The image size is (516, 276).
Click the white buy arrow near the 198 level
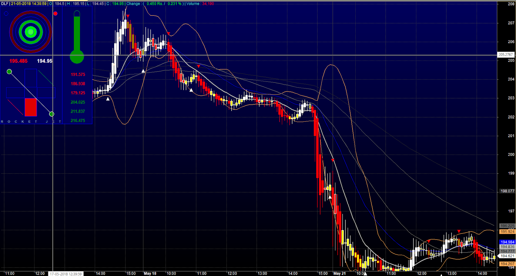tap(330, 197)
